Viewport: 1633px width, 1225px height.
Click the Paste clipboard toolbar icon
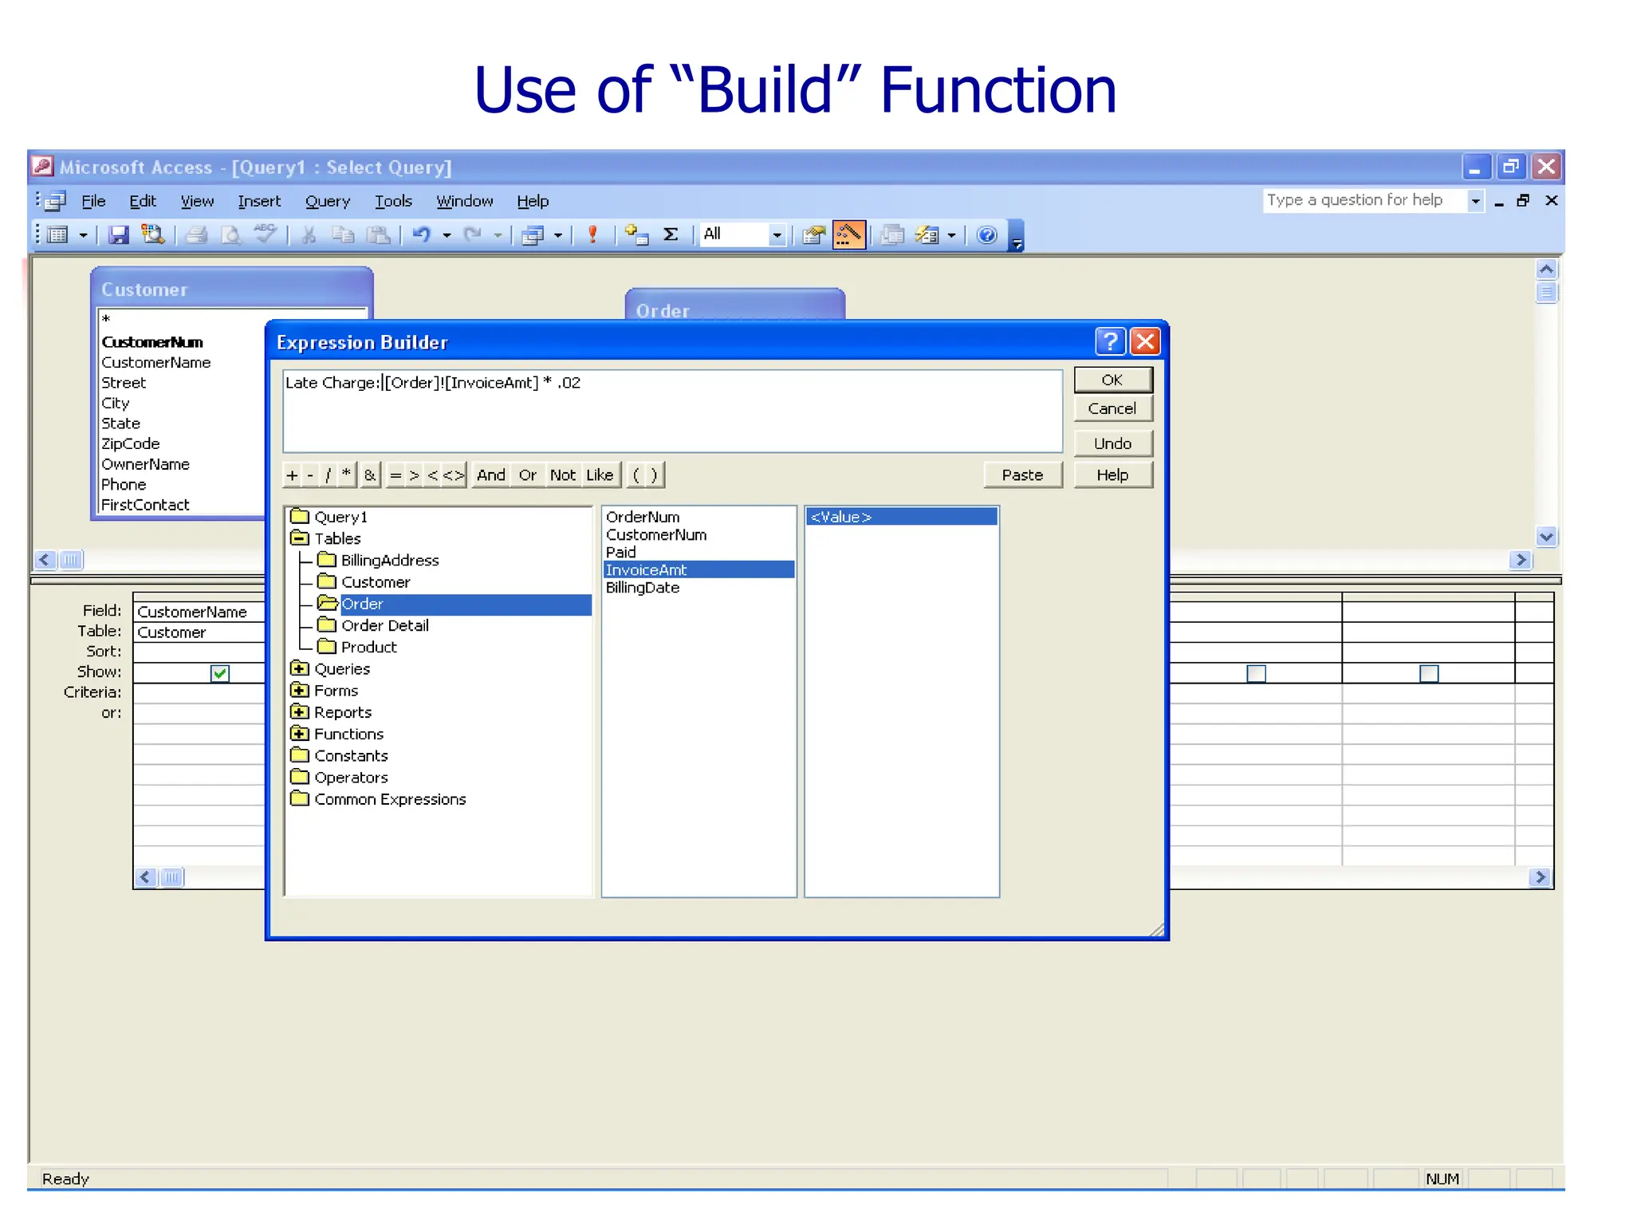(378, 234)
